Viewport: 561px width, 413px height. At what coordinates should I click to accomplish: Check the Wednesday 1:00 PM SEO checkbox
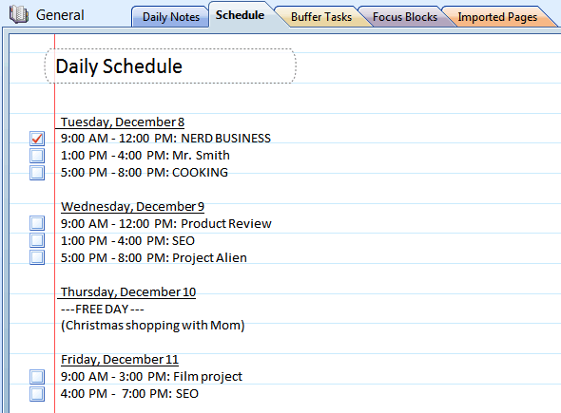pyautogui.click(x=37, y=240)
